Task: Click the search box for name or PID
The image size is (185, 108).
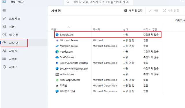Action: 99,2
